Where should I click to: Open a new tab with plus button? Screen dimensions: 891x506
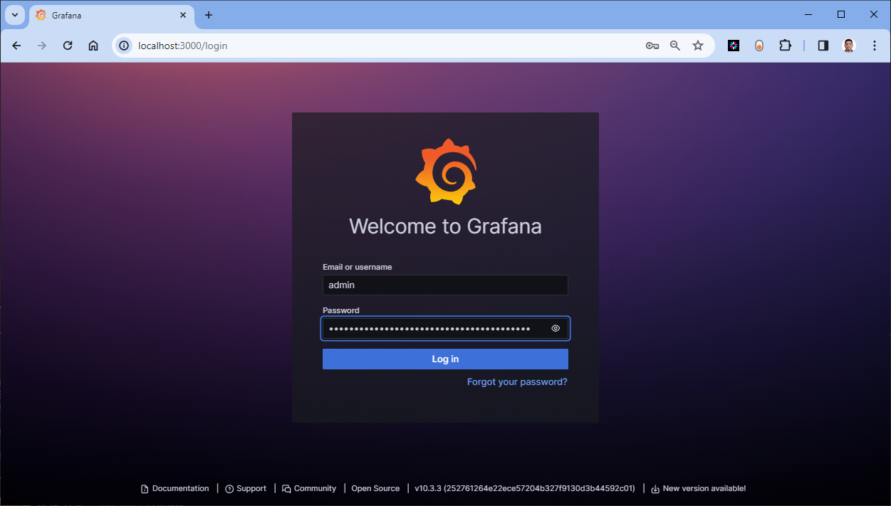click(x=209, y=15)
